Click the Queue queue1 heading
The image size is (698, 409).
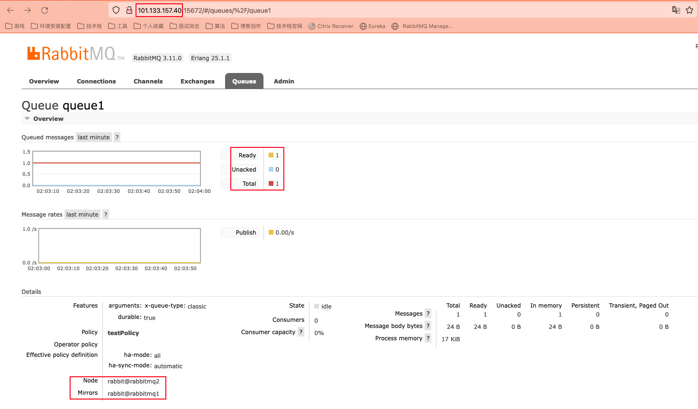click(x=63, y=105)
